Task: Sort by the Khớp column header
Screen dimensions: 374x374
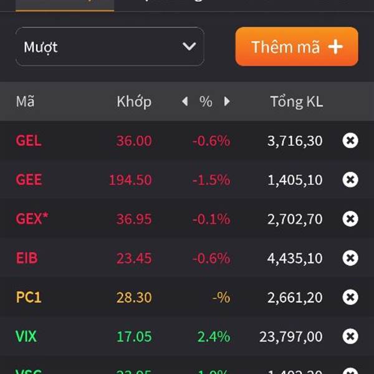Action: (133, 102)
